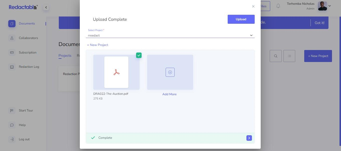Click the Complete status bar
Viewport: 341px width, 151px height.
(x=170, y=138)
